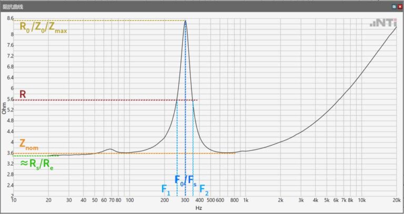Click the small impedance bump near 70 Hz
Image resolution: width=404 pixels, height=214 pixels.
tap(109, 149)
